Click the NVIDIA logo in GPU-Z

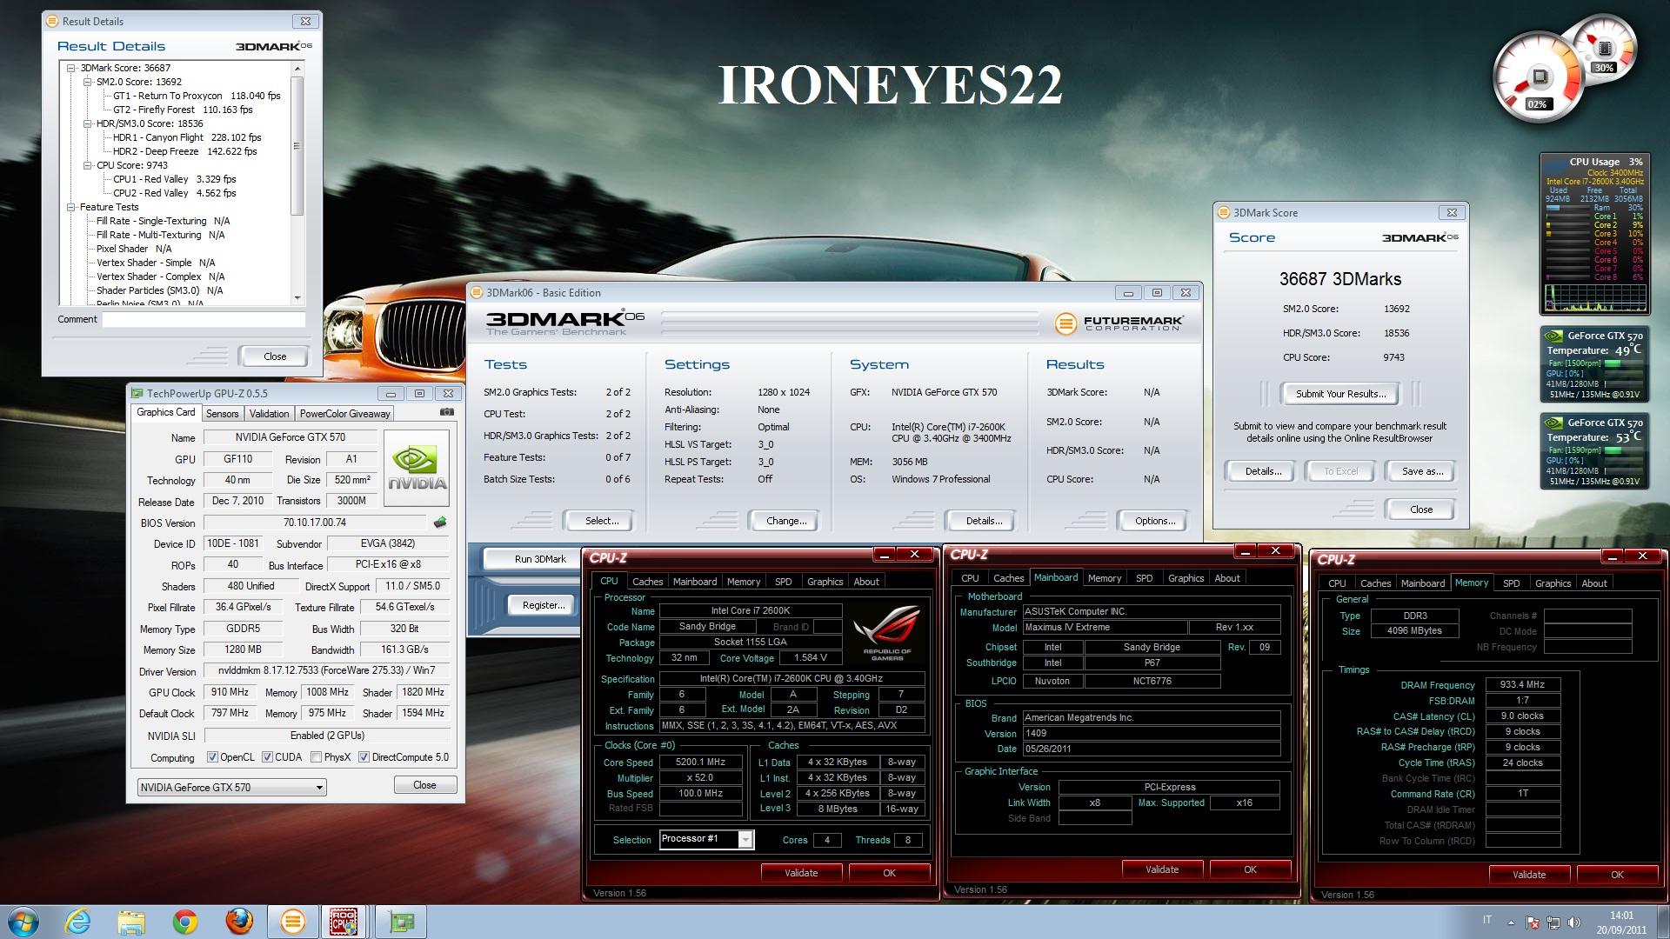(x=417, y=469)
